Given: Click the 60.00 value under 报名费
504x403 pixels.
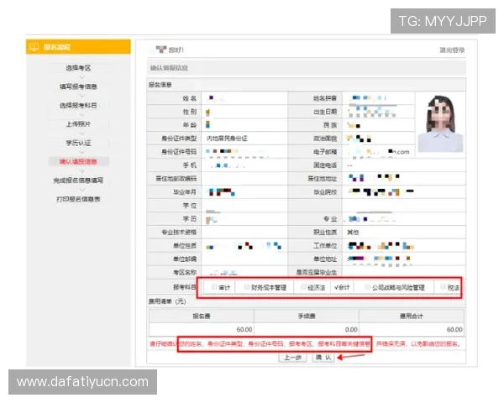Looking at the screenshot, I should pyautogui.click(x=244, y=330).
